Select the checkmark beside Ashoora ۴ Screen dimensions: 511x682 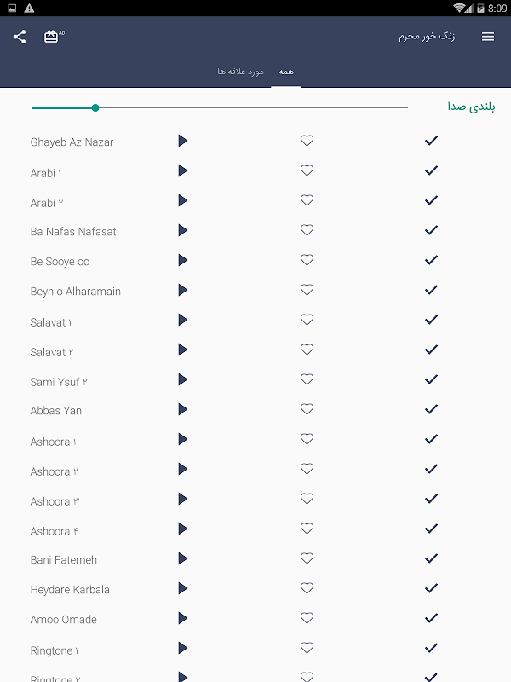[x=431, y=529]
